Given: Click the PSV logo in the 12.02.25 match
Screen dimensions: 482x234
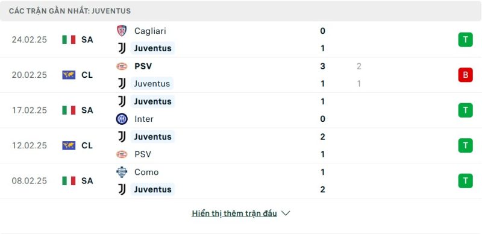Looking at the screenshot, I should click(122, 154).
